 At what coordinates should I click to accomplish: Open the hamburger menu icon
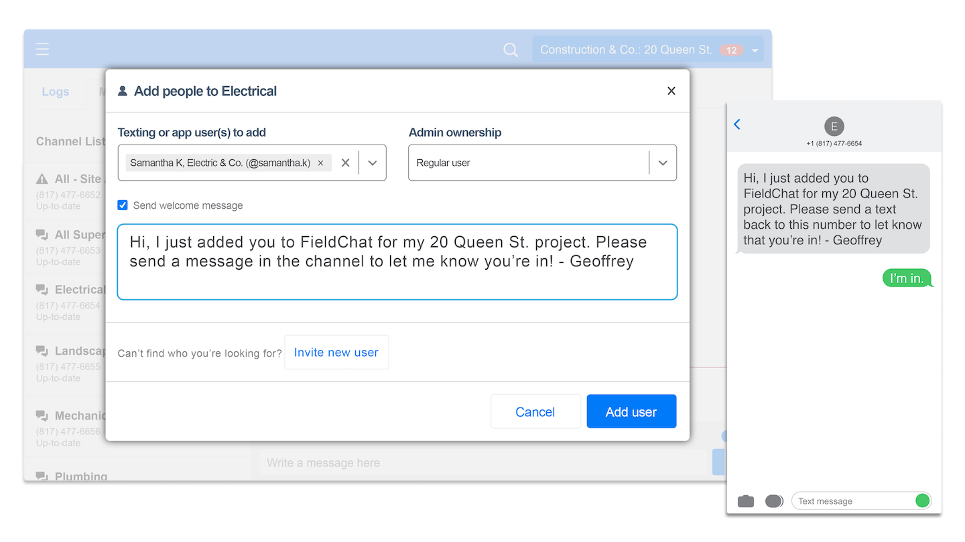pos(43,50)
